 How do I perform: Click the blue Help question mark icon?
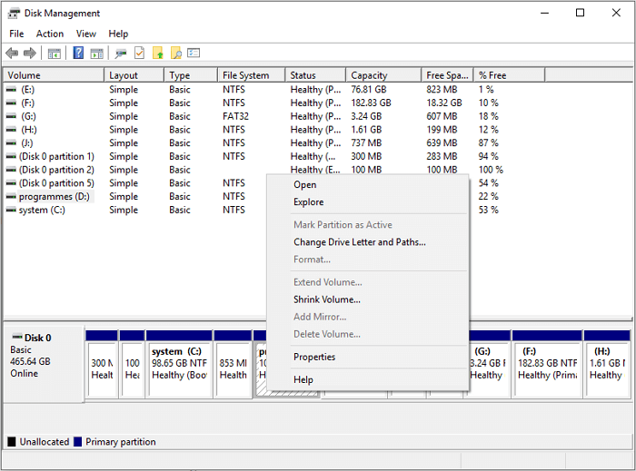click(78, 54)
